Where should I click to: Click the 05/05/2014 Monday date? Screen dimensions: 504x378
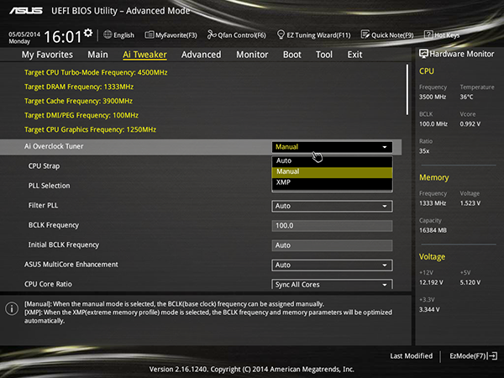[24, 38]
